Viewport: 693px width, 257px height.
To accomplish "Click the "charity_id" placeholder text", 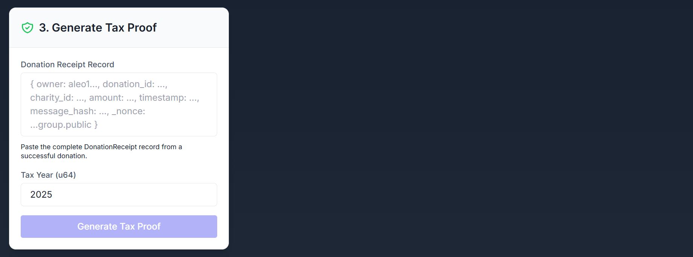I will tap(52, 98).
